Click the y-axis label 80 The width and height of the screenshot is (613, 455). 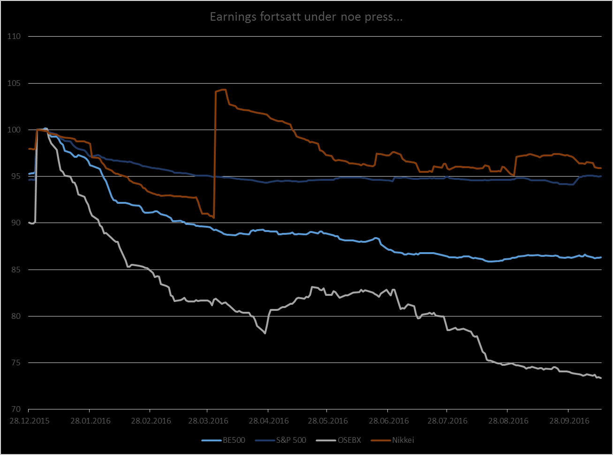click(16, 316)
